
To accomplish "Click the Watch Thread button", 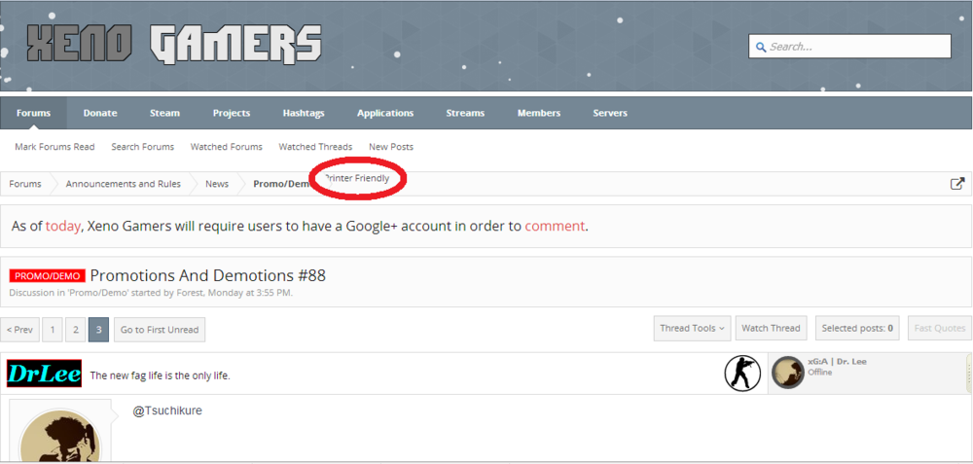I will pos(772,328).
